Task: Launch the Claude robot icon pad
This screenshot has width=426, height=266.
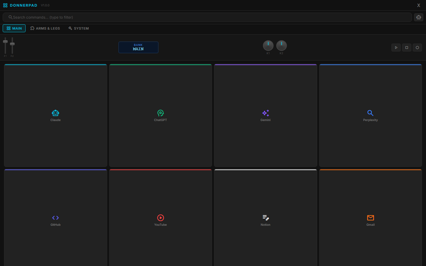Action: tap(55, 113)
